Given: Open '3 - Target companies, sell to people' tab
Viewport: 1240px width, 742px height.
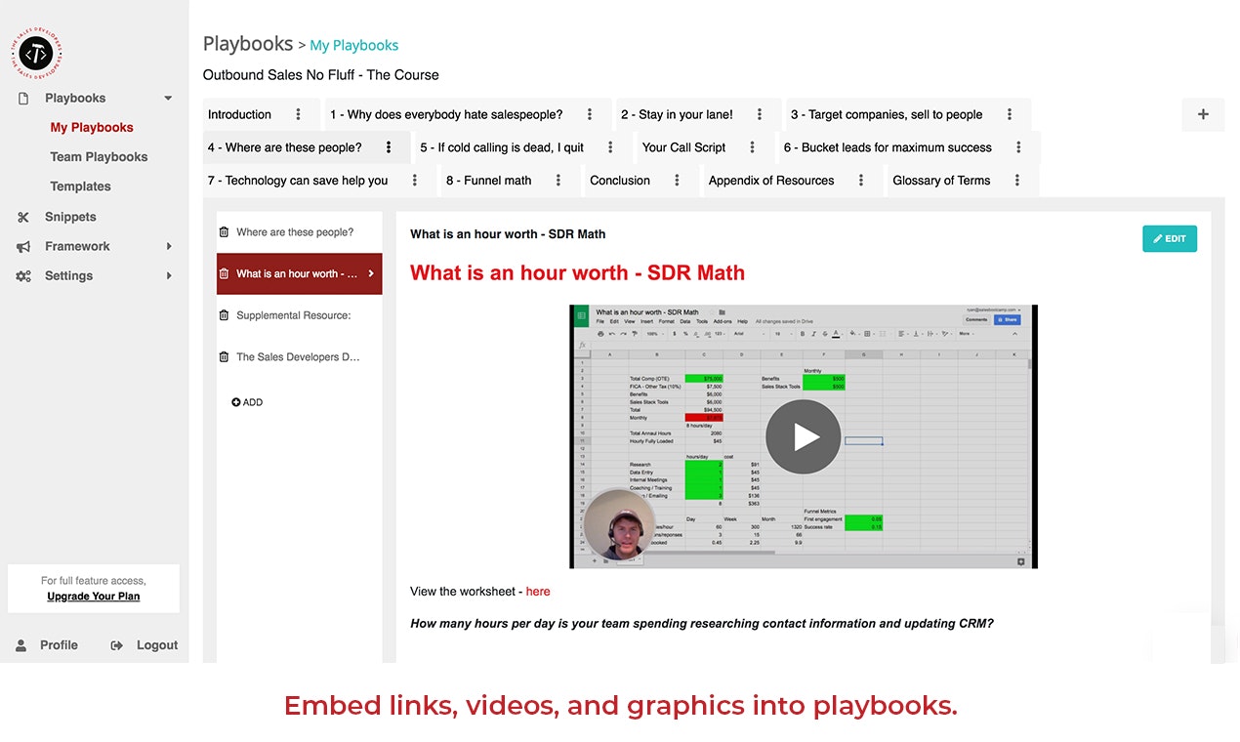Looking at the screenshot, I should (x=887, y=114).
